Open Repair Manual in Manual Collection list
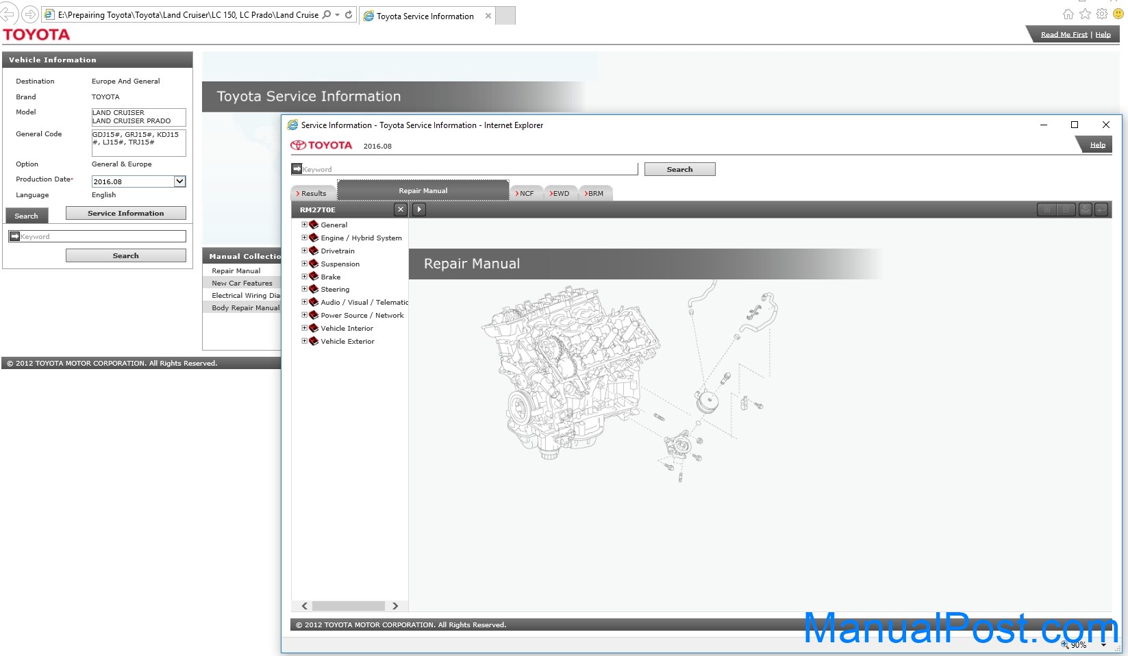The height and width of the screenshot is (656, 1128). (236, 270)
